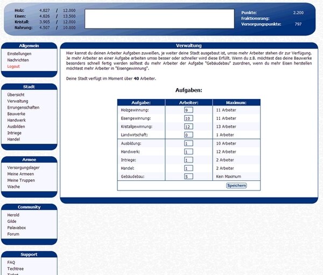Image resolution: width=323 pixels, height=275 pixels.
Task: Open the Versorgungslager link
Action: [24, 167]
